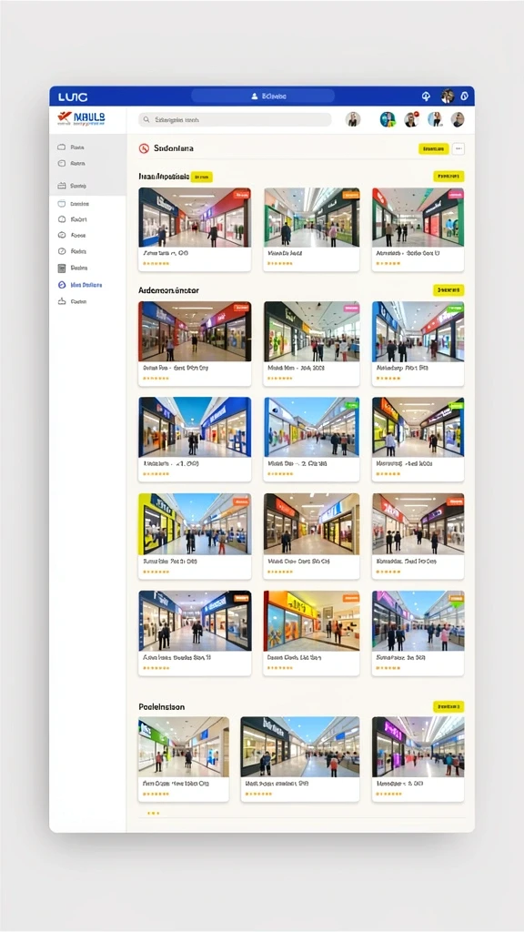The image size is (524, 932).
Task: Click the yellow tag beside first section heading
Action: (x=202, y=177)
